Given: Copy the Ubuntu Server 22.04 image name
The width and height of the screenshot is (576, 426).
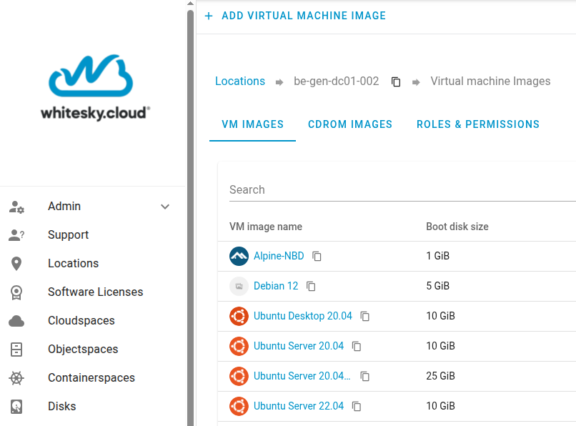Looking at the screenshot, I should [x=357, y=406].
